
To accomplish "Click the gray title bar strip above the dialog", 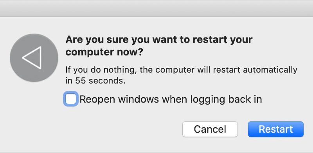I will 156,9.
